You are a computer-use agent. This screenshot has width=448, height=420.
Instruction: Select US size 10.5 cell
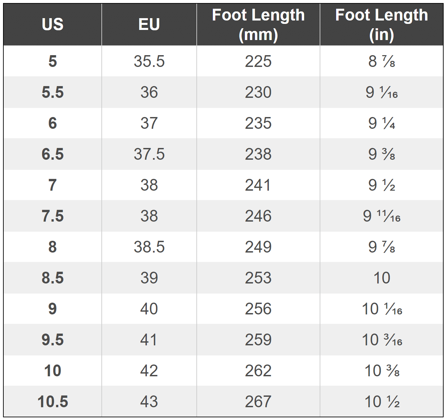[53, 402]
